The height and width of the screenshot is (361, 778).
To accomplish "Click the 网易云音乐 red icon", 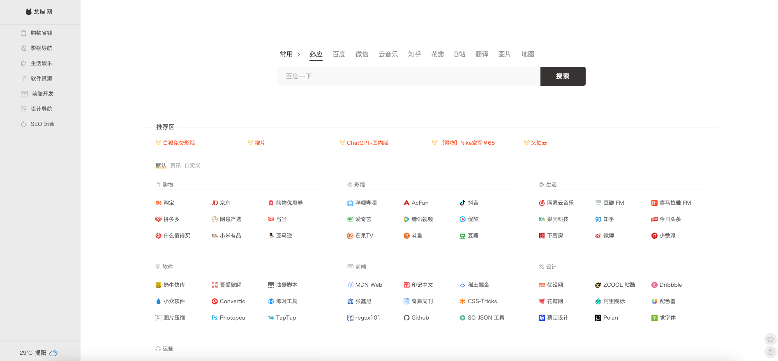I will tap(542, 203).
